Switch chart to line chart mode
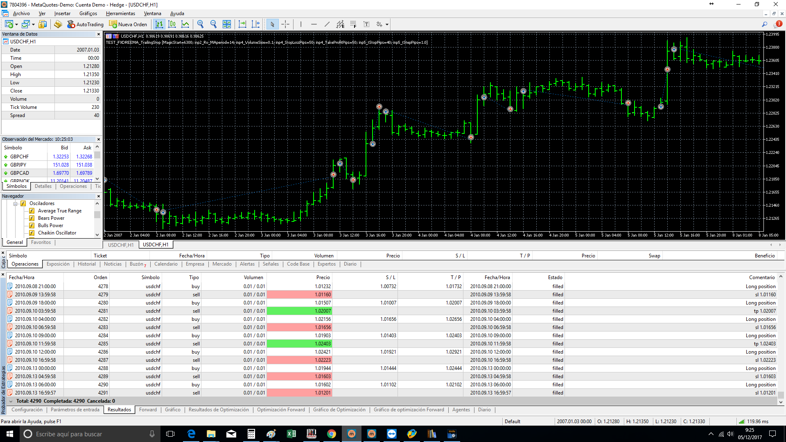The width and height of the screenshot is (786, 442). coord(185,25)
